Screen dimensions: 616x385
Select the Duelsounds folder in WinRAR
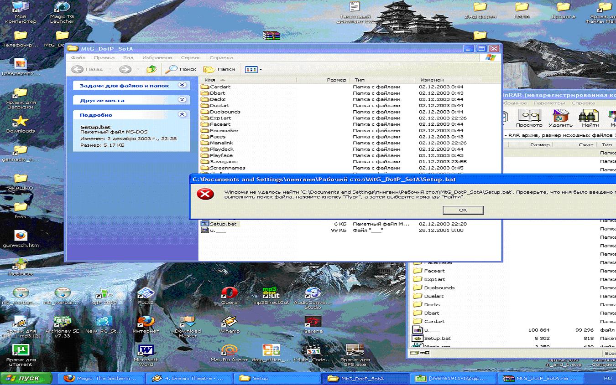[434, 287]
